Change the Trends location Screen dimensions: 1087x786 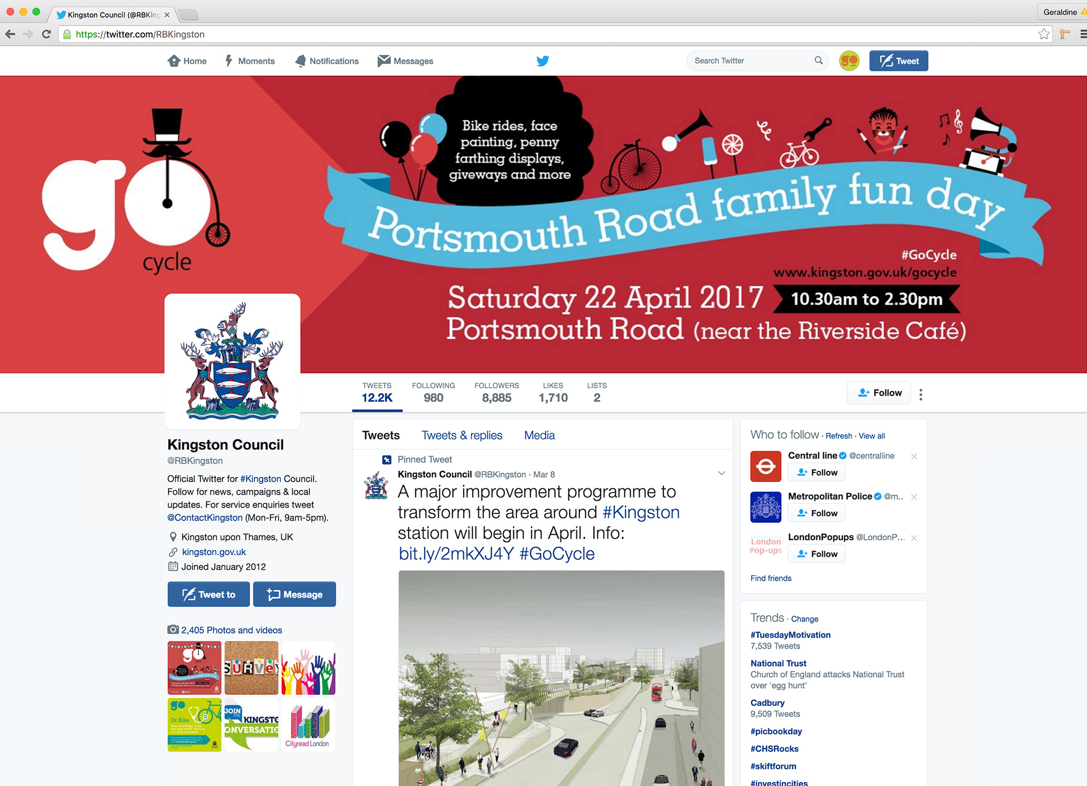click(804, 619)
